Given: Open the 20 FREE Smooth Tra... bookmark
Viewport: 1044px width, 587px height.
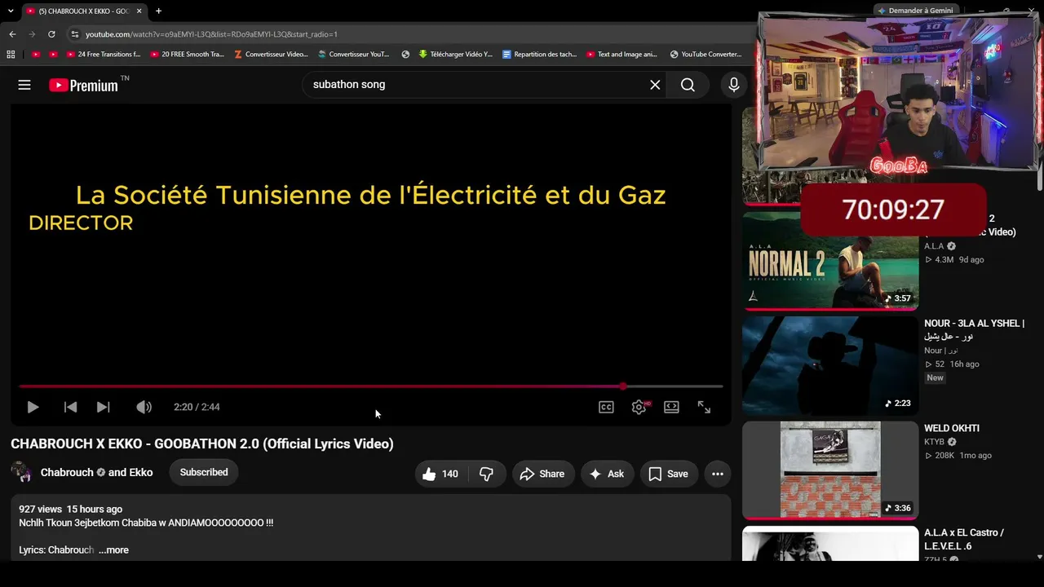Looking at the screenshot, I should click(x=187, y=55).
